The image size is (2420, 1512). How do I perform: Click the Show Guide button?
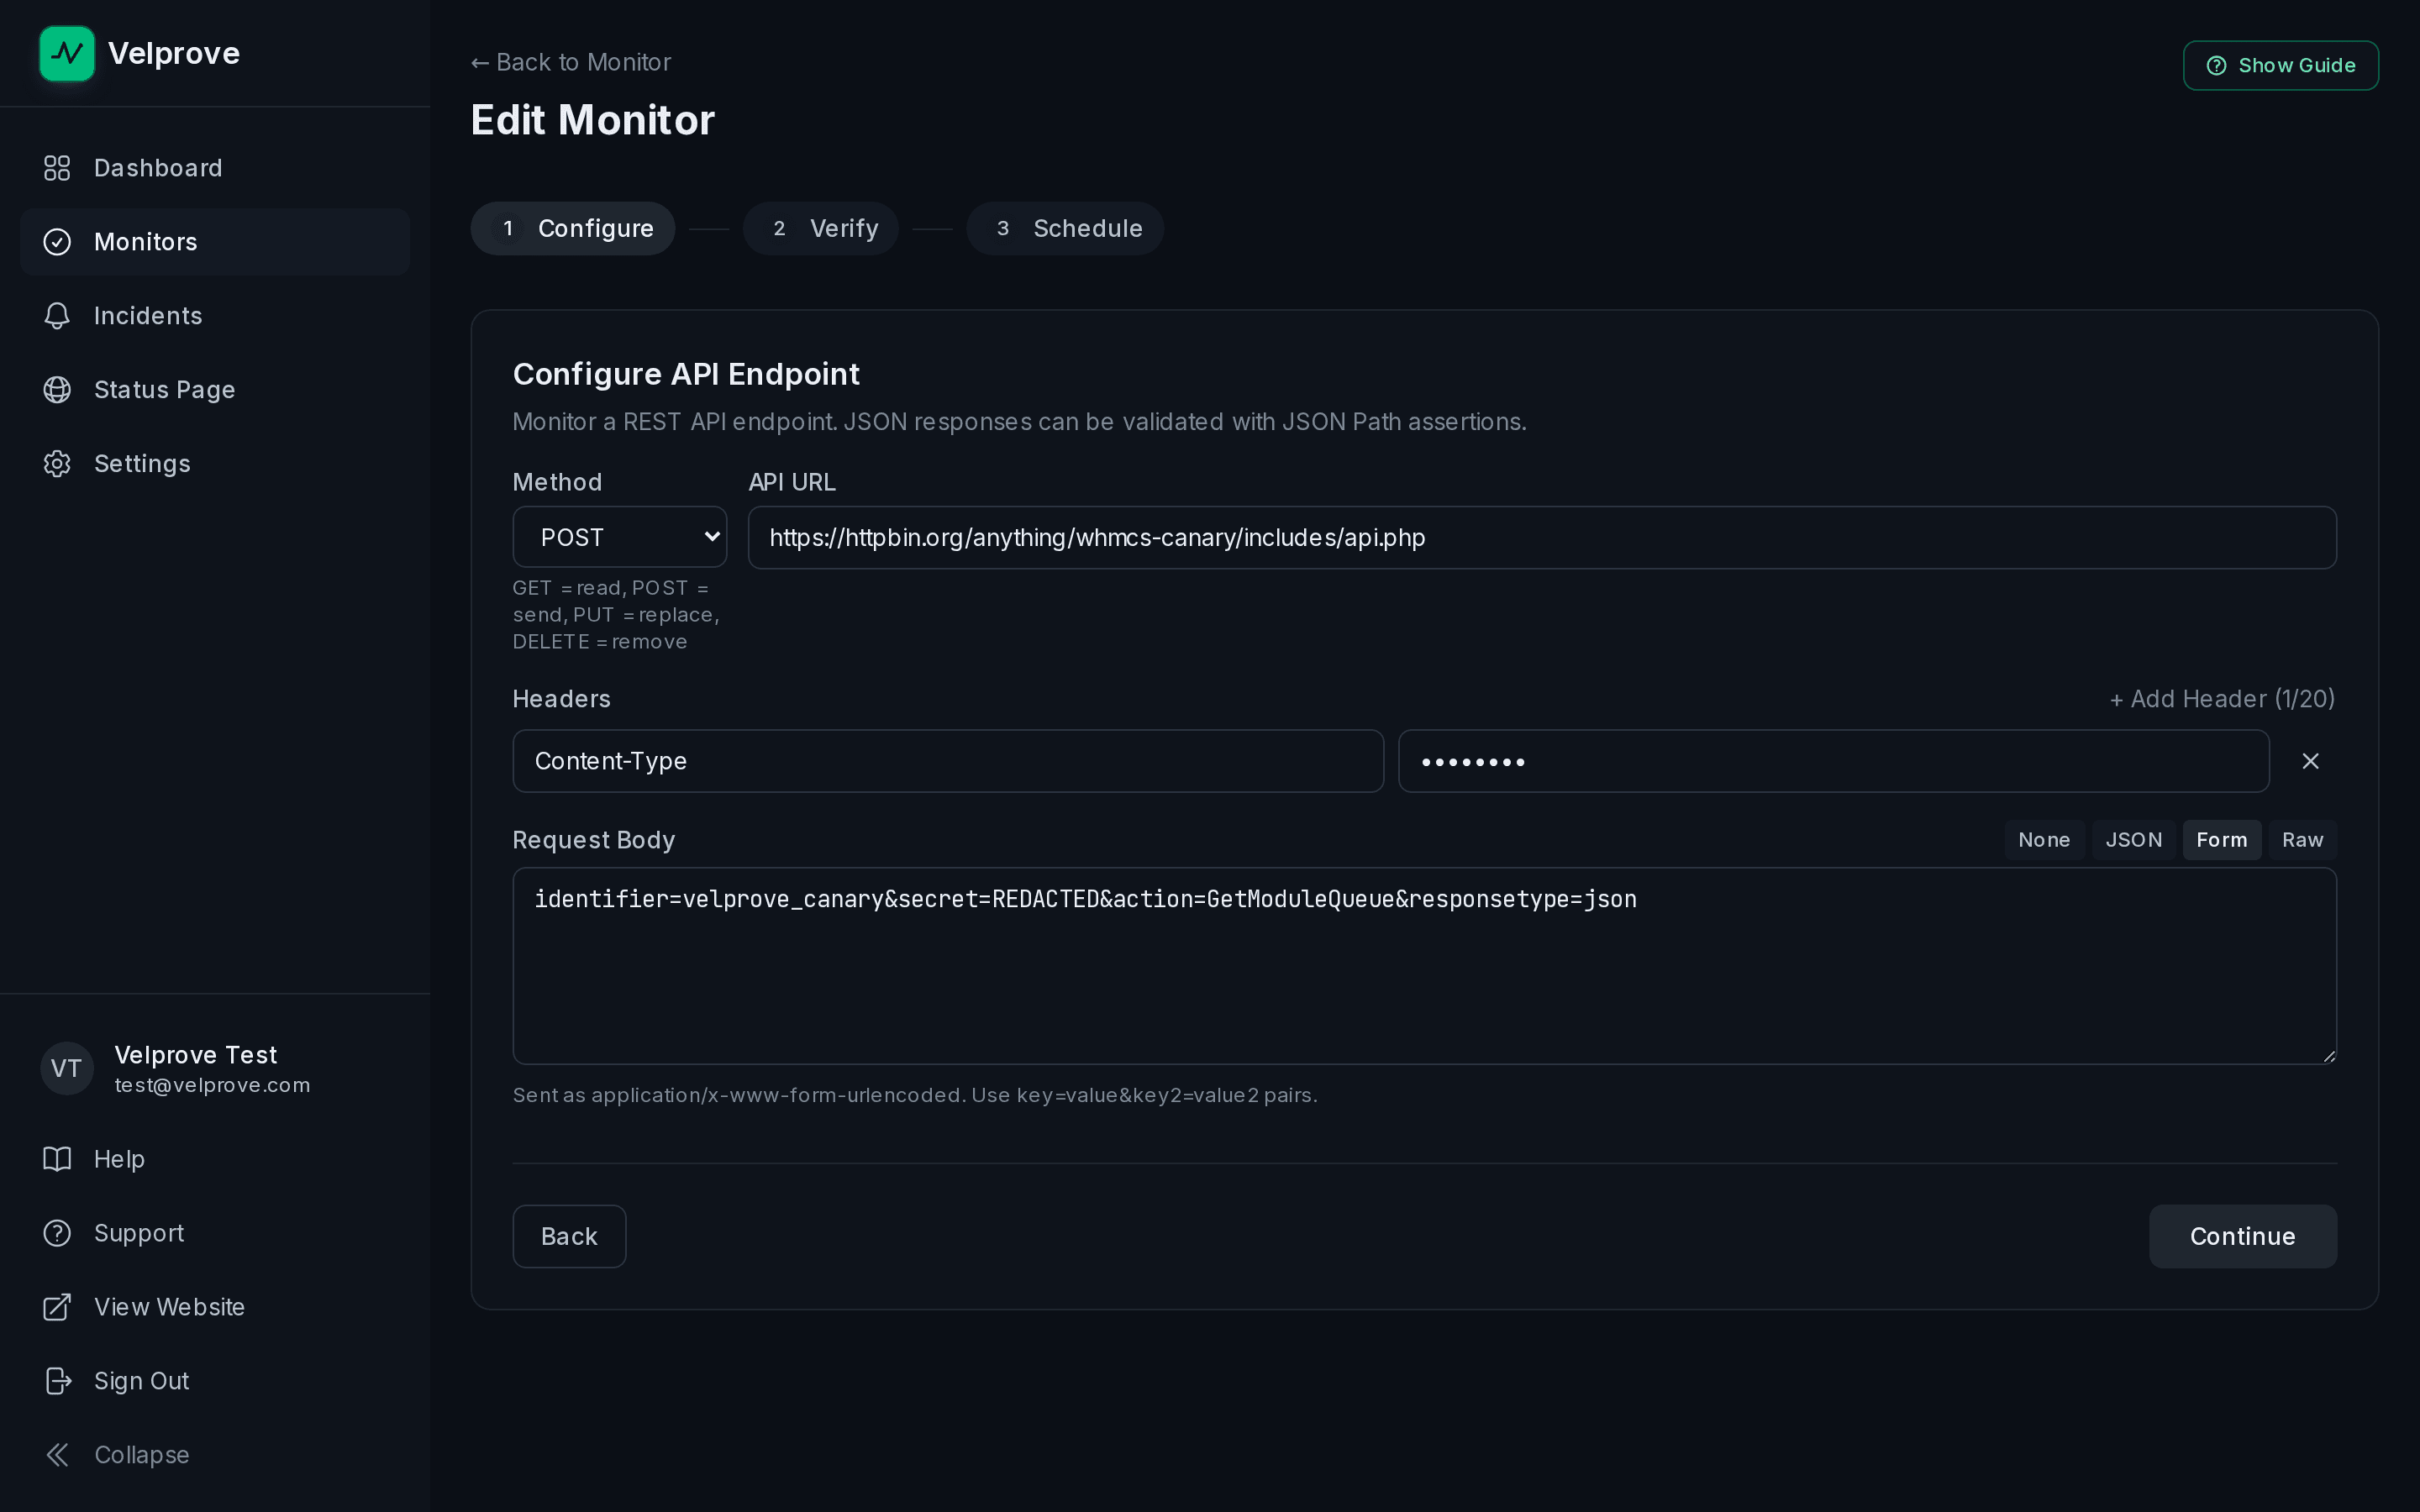point(2280,65)
